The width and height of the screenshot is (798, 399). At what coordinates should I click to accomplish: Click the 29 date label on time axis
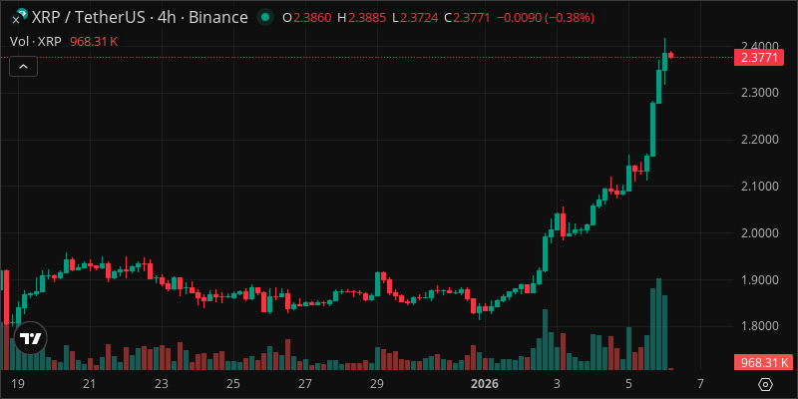[x=377, y=383]
